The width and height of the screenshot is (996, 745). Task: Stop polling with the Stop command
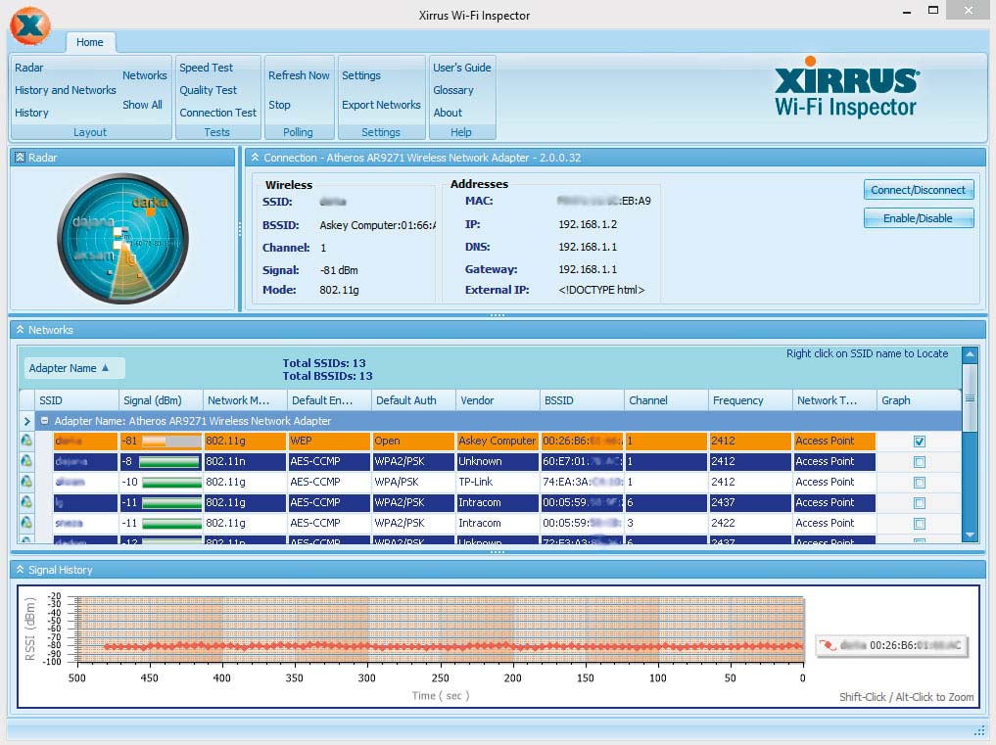(279, 105)
